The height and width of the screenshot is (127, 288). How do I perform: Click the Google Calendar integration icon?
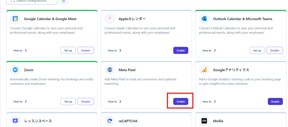(15, 19)
